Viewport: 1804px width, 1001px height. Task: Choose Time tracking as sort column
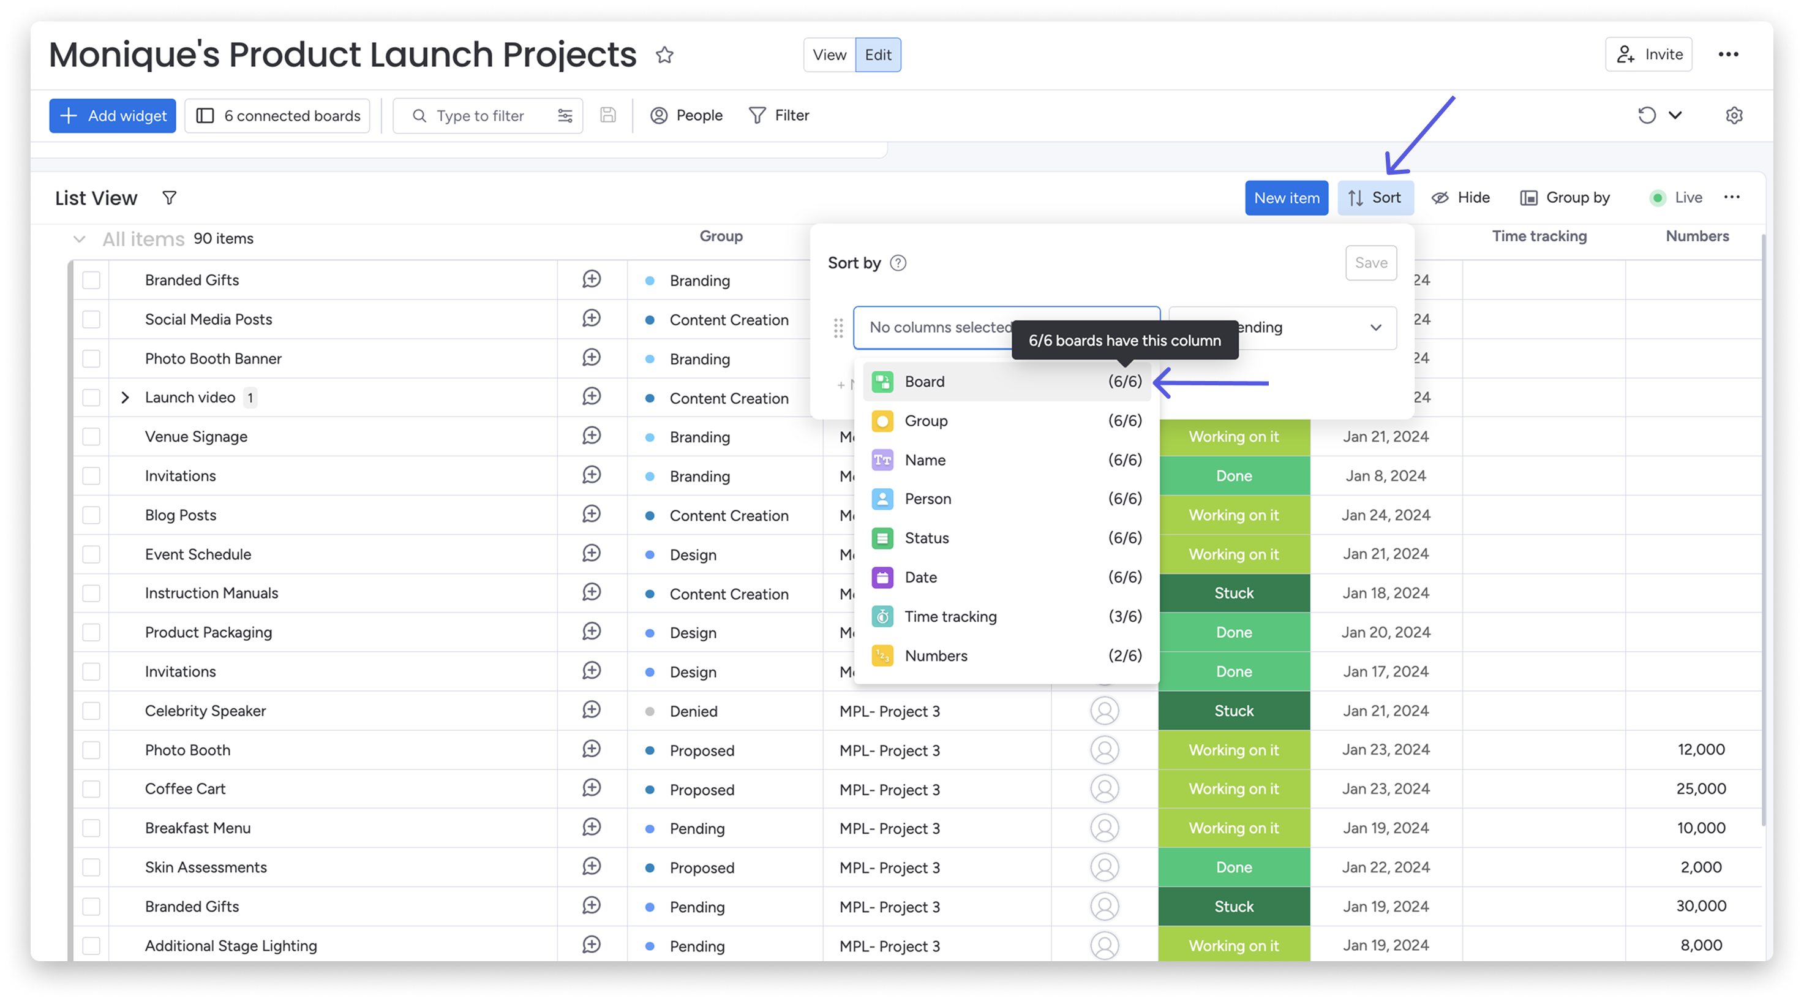pos(1006,616)
